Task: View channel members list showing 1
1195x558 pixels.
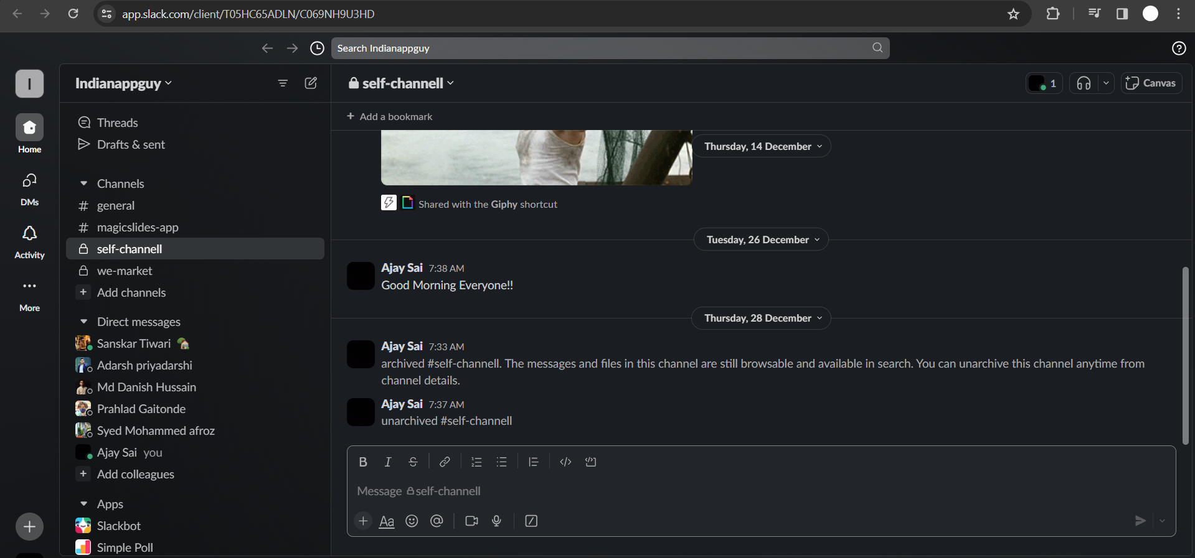Action: (x=1044, y=83)
